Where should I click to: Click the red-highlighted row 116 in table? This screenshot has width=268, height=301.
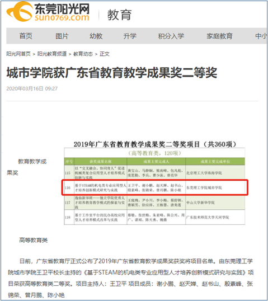coord(155,187)
